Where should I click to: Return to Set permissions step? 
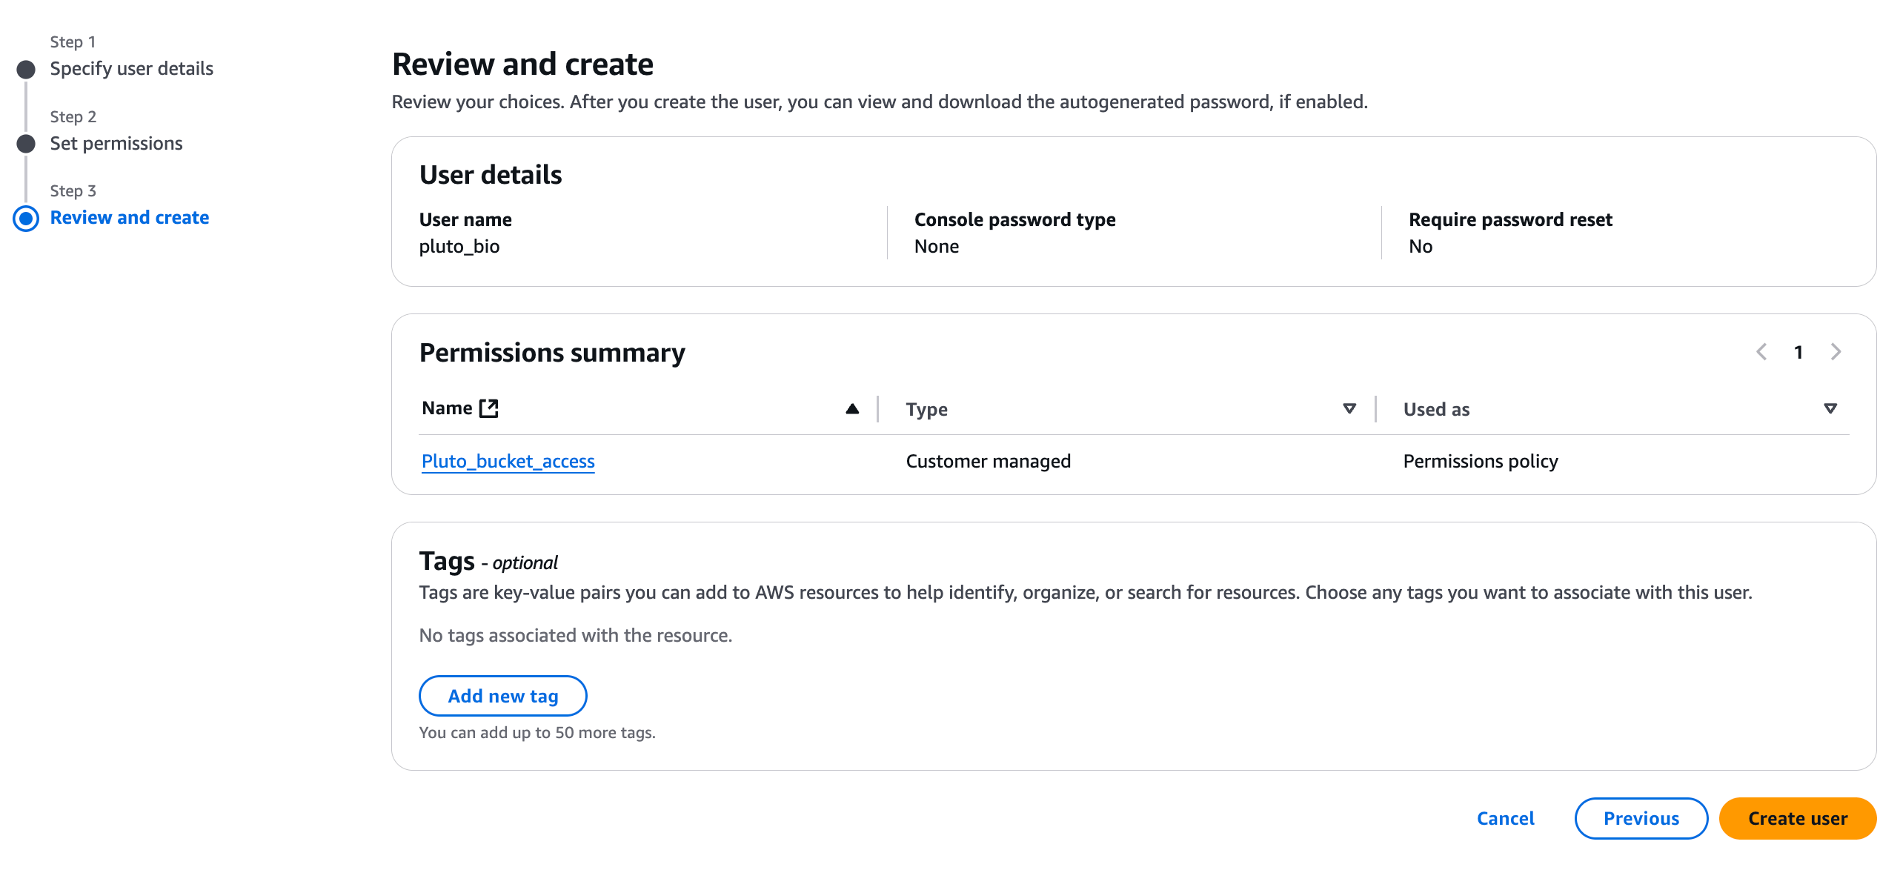(116, 143)
